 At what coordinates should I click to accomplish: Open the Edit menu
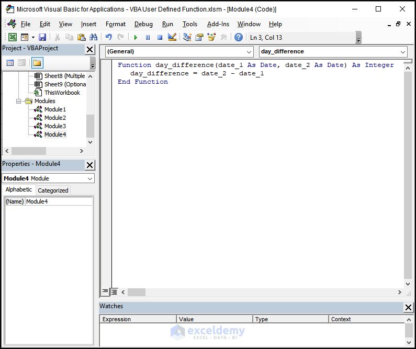[45, 24]
